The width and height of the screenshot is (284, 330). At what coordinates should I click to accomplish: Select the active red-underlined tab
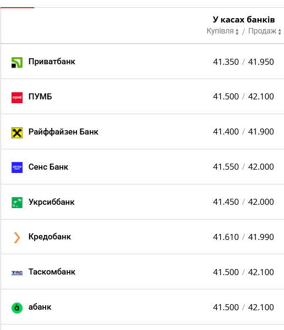click(17, 8)
